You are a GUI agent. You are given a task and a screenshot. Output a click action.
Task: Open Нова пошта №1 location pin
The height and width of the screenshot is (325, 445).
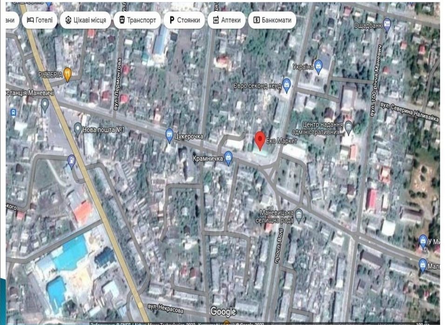77,129
